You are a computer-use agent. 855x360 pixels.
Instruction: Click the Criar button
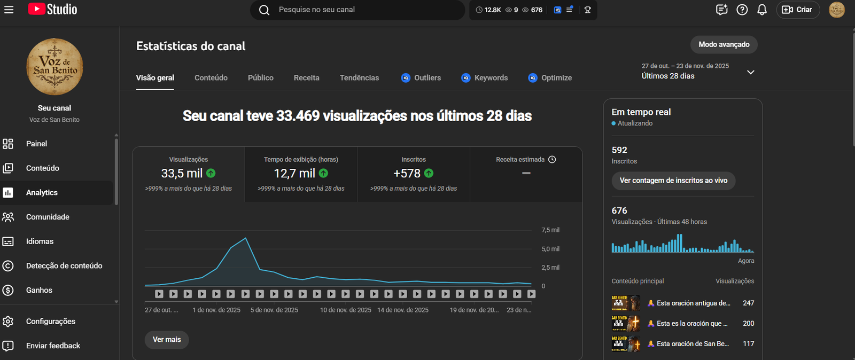point(797,10)
